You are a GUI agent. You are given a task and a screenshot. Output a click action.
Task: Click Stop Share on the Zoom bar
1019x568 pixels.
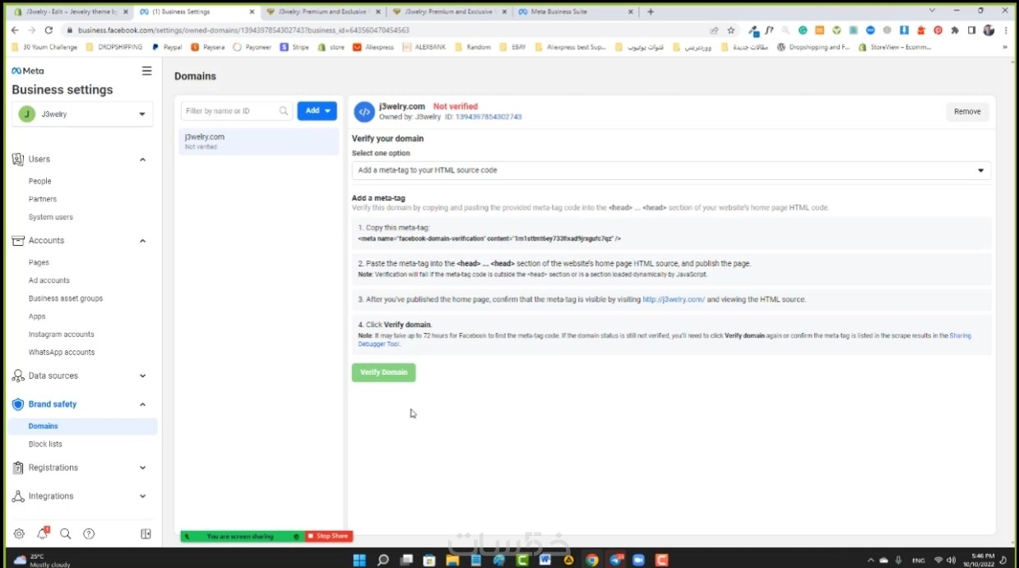(328, 536)
